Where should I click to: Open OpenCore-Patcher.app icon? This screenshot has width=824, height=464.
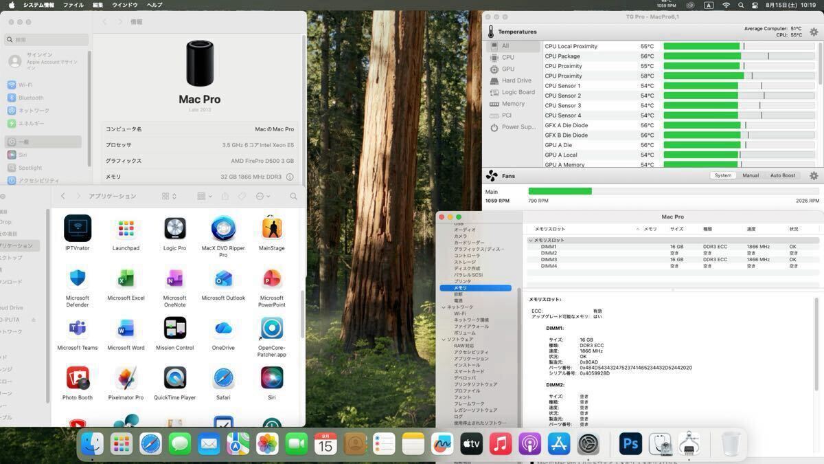click(x=272, y=328)
